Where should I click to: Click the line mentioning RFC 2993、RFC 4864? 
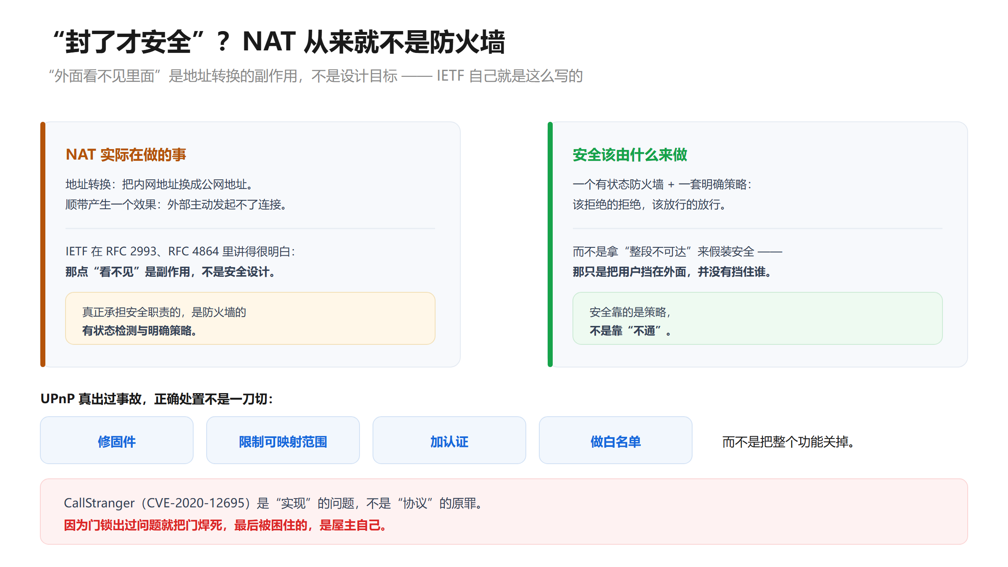[x=181, y=252]
